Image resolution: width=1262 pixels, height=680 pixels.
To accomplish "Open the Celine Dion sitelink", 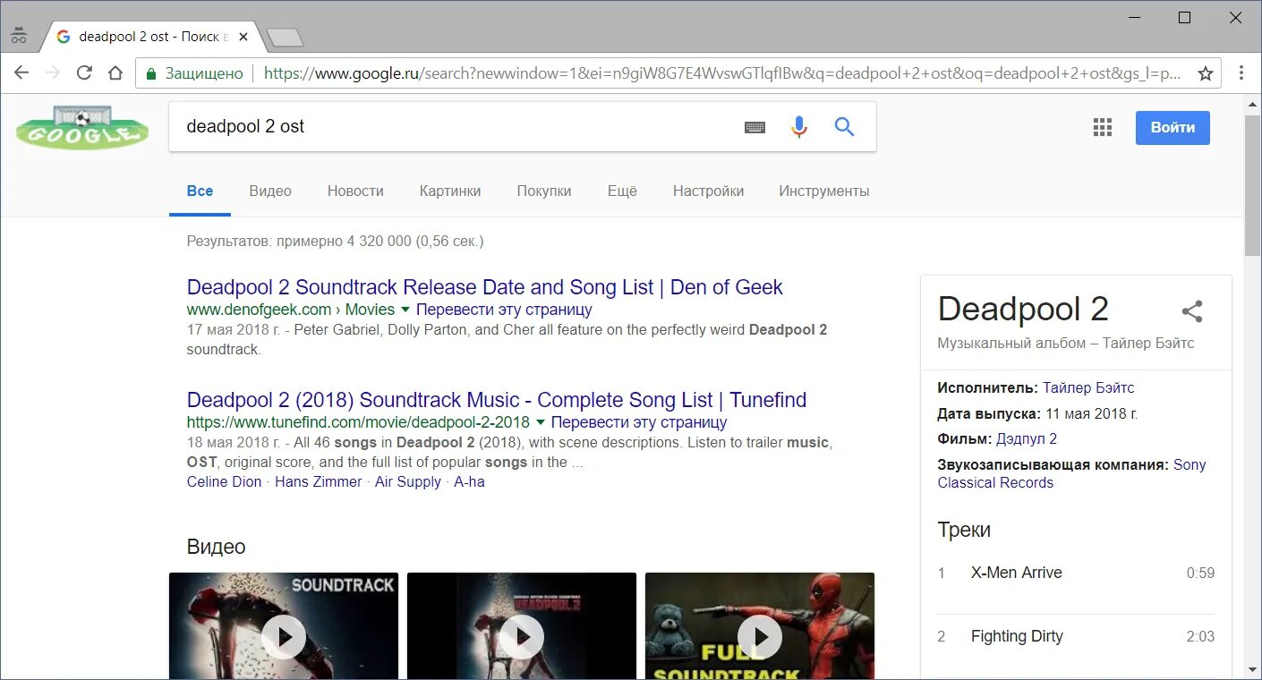I will (225, 481).
